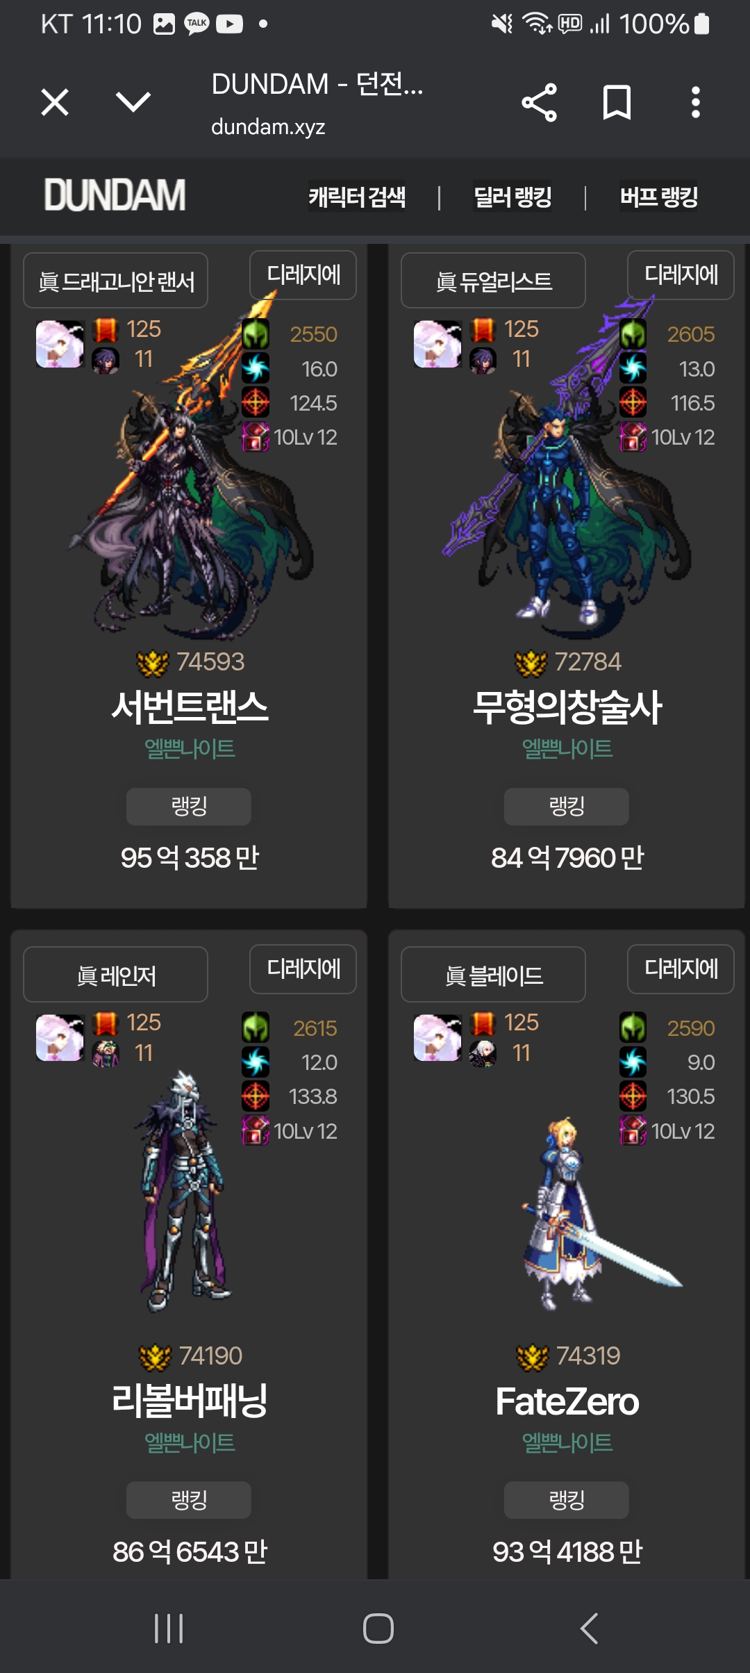This screenshot has width=750, height=1673.
Task: Tap the red crosshair icon on 리볼버패닝 card
Action: pyautogui.click(x=255, y=1096)
